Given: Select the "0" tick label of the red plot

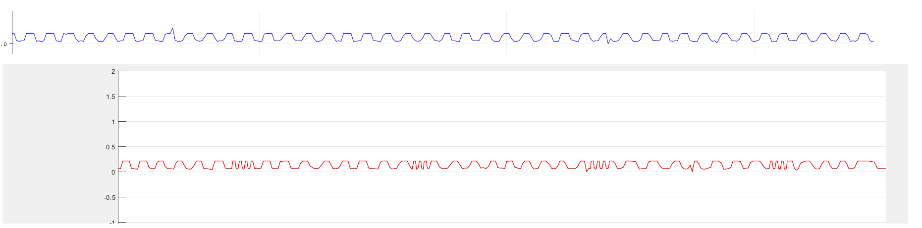Looking at the screenshot, I should tap(113, 172).
